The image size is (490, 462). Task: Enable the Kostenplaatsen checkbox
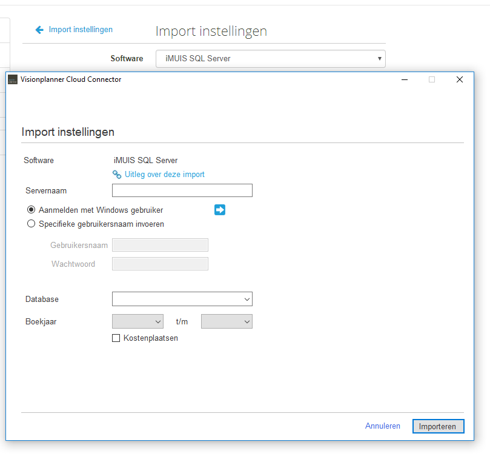[116, 338]
